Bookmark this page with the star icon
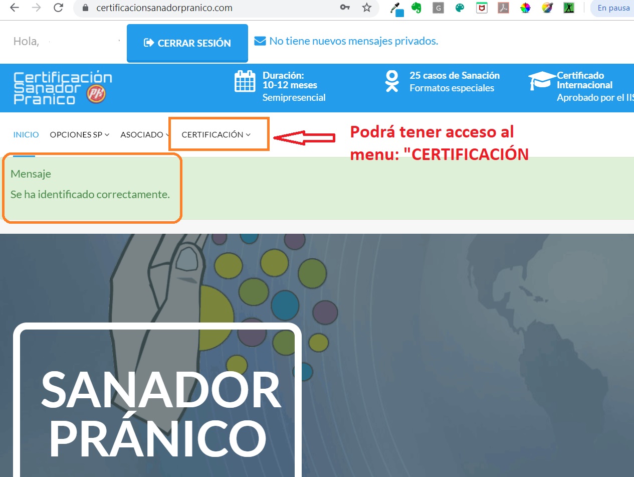The height and width of the screenshot is (477, 634). pos(367,8)
